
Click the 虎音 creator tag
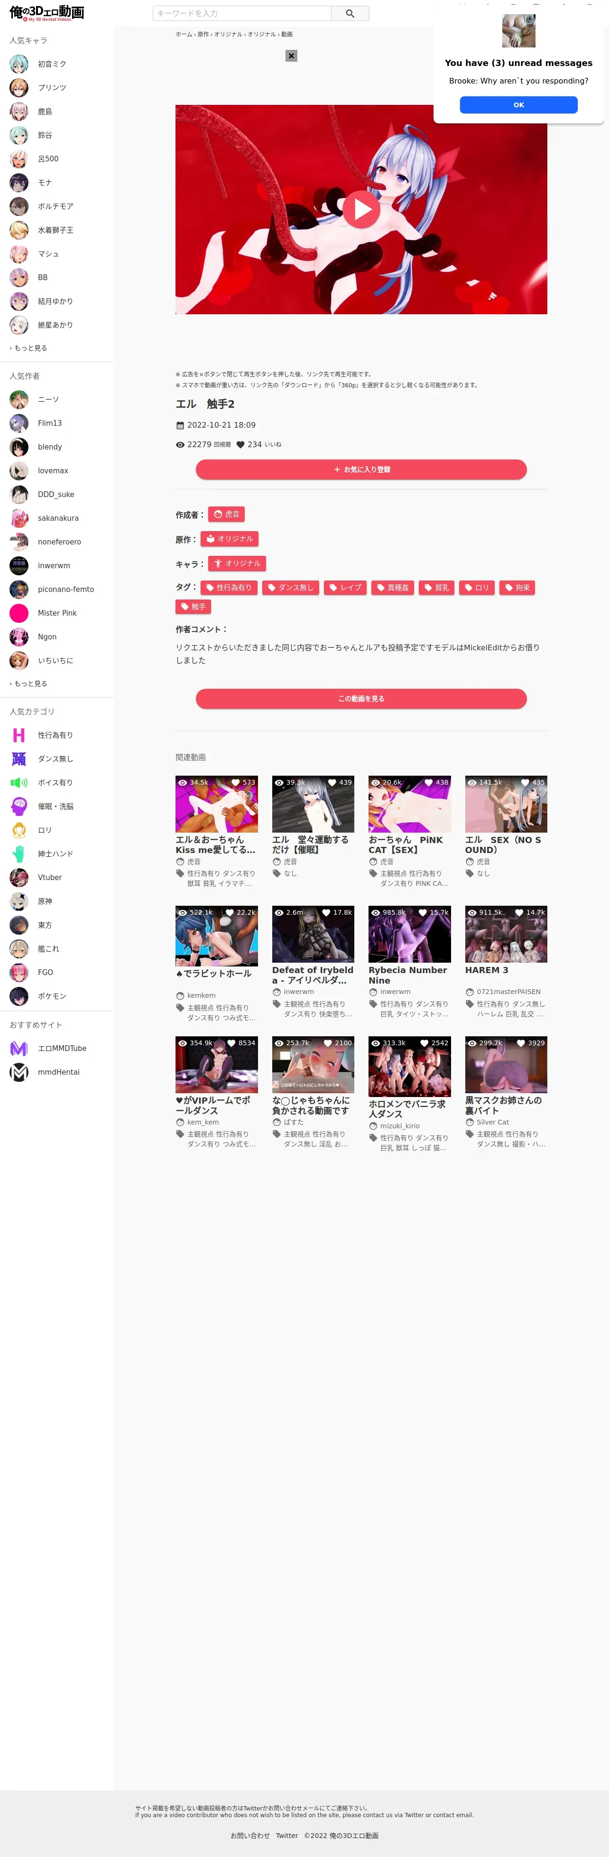coord(226,515)
